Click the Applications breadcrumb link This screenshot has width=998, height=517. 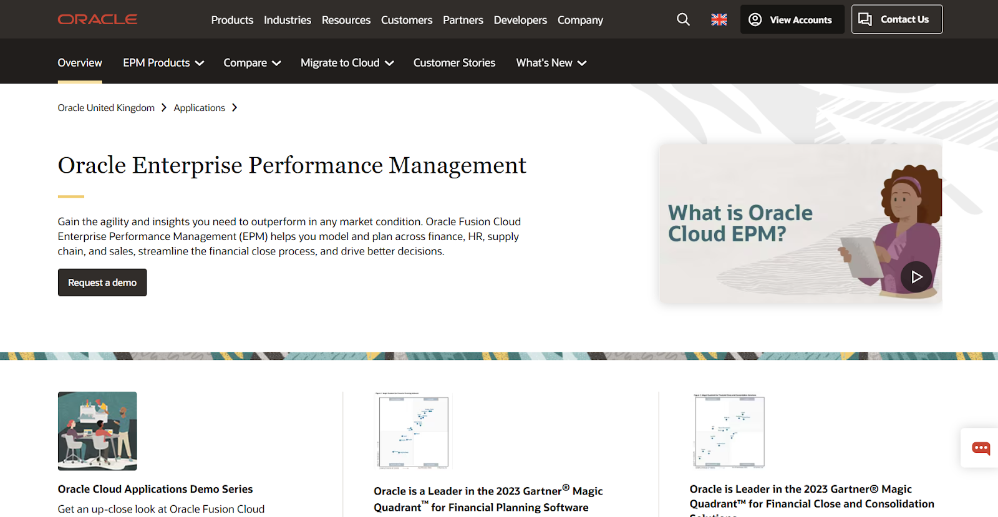pyautogui.click(x=199, y=108)
